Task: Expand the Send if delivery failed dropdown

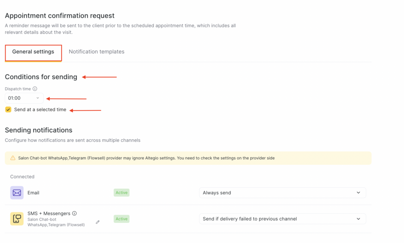Action: 282,219
